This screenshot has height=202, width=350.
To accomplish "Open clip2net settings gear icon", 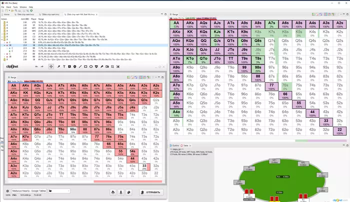I will (x=7, y=191).
